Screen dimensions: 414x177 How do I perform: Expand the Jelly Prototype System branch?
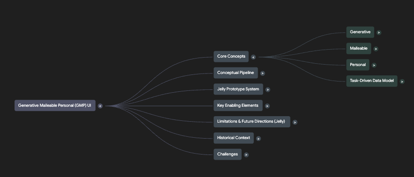point(268,89)
